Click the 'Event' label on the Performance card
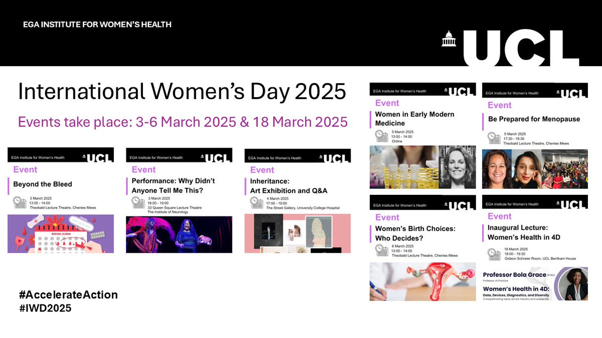 pyautogui.click(x=144, y=169)
